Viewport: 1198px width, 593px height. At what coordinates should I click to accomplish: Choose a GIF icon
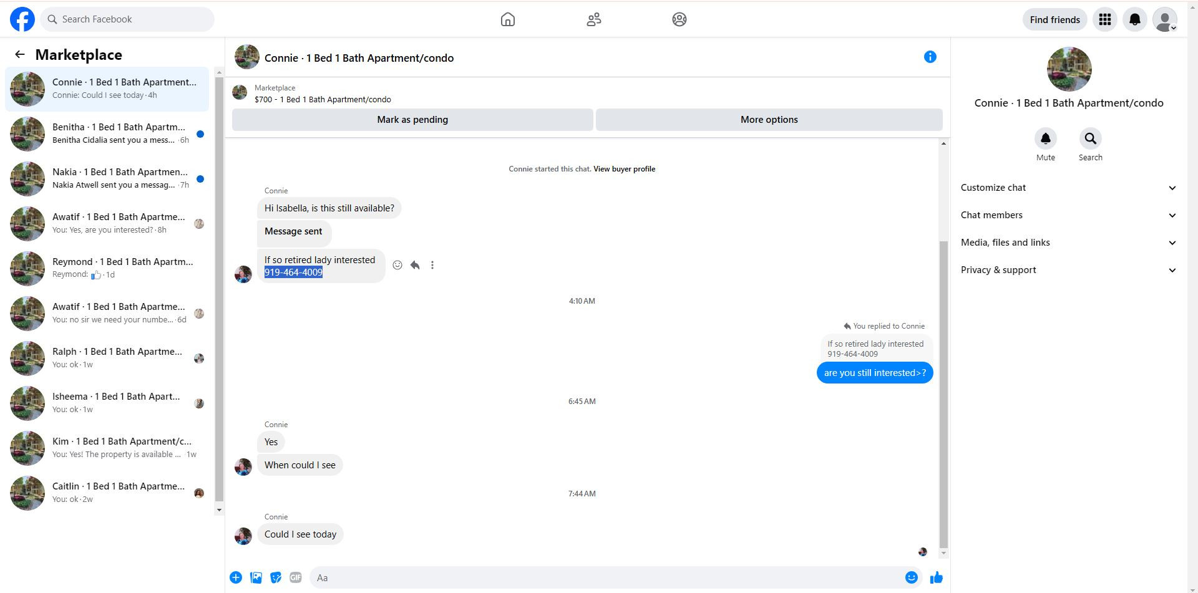[296, 577]
